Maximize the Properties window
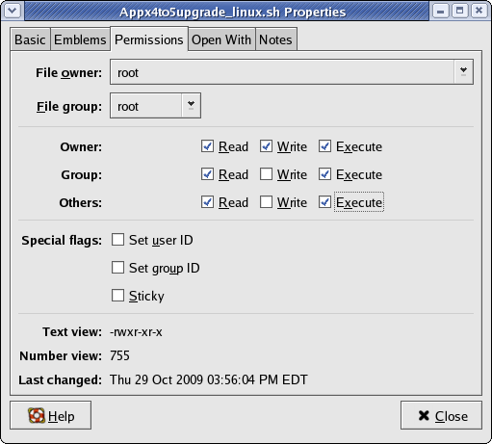This screenshot has width=492, height=444. point(459,11)
